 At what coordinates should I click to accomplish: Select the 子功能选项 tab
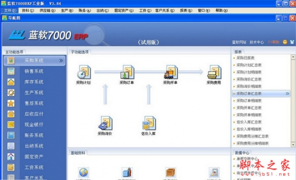coord(79,52)
